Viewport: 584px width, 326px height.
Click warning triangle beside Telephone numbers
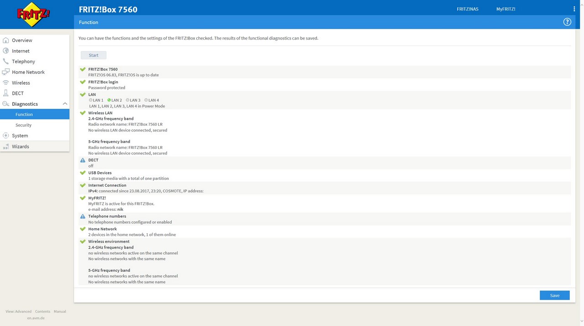point(83,217)
